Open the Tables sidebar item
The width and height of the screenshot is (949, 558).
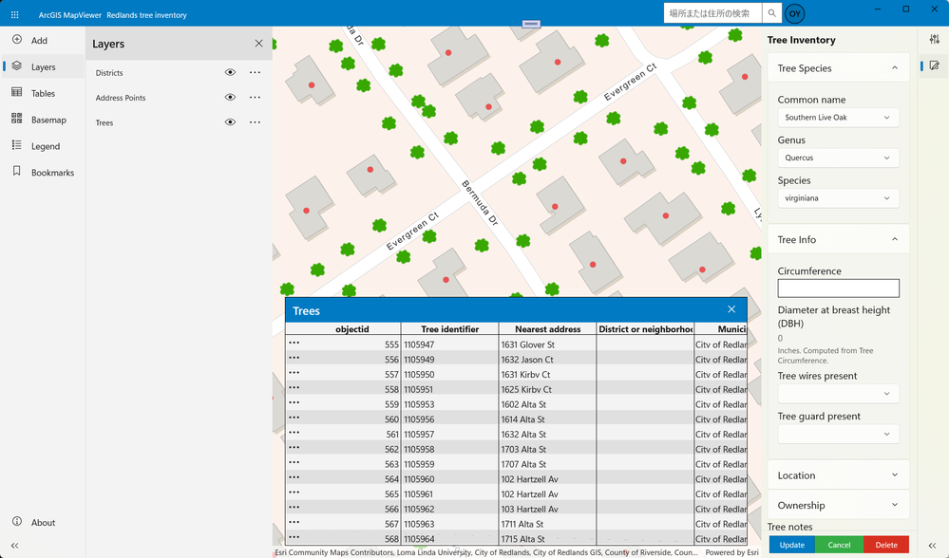click(x=43, y=93)
